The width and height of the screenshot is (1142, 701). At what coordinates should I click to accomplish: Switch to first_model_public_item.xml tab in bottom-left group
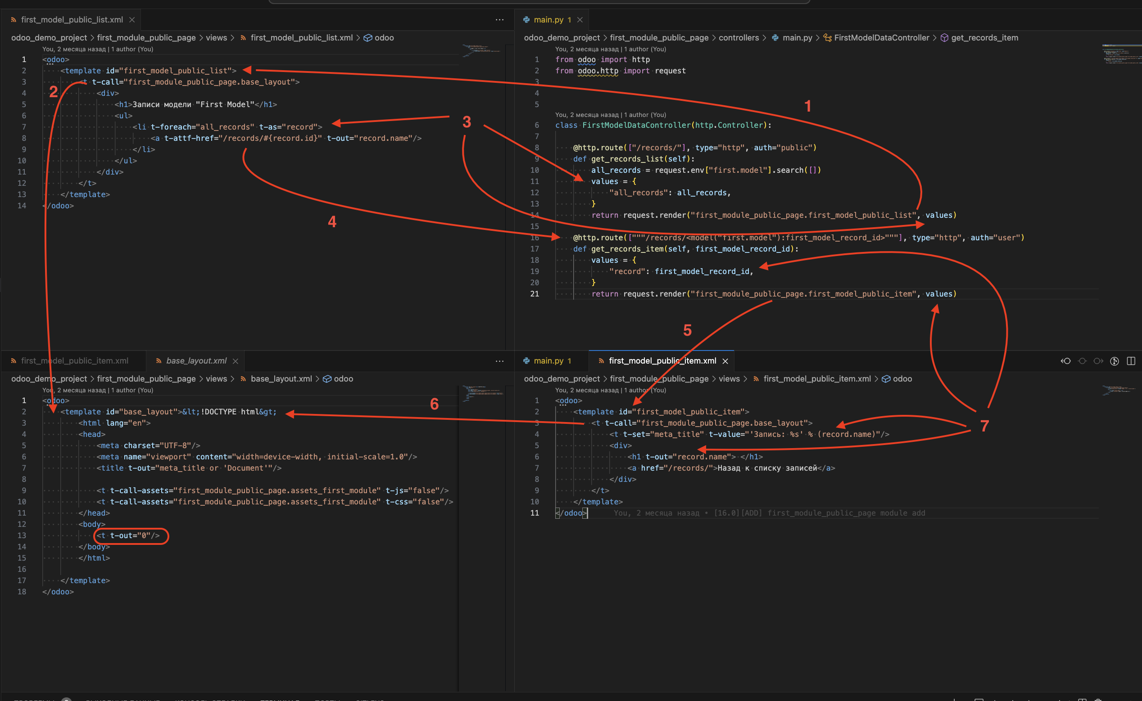tap(74, 361)
